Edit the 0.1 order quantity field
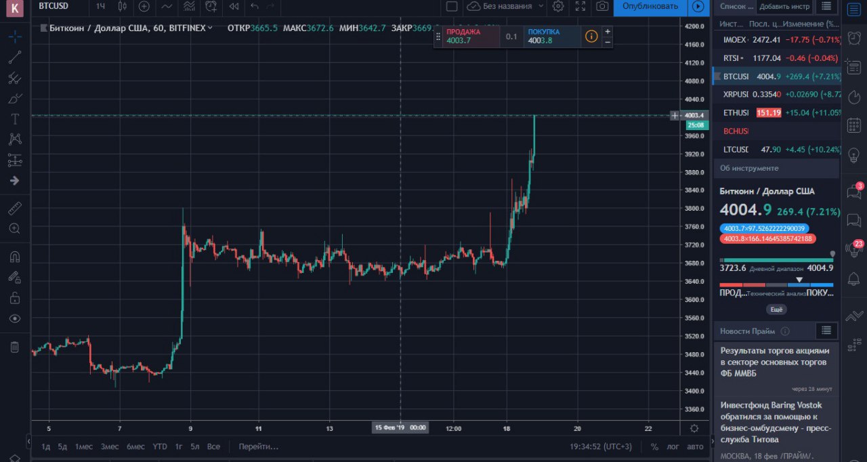Viewport: 867px width, 462px height. tap(511, 37)
